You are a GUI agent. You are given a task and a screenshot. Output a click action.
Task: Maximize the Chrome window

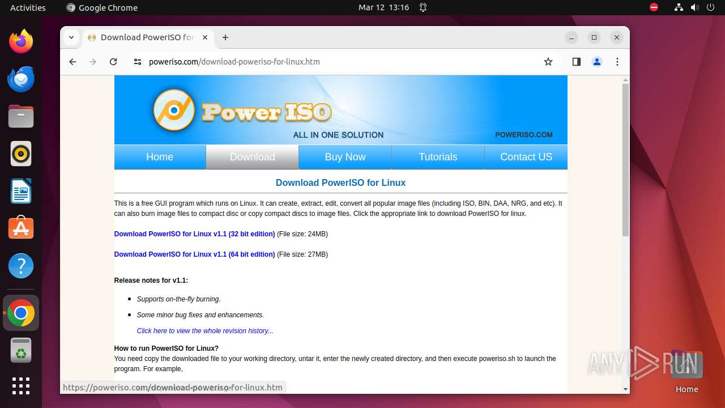[x=594, y=37]
